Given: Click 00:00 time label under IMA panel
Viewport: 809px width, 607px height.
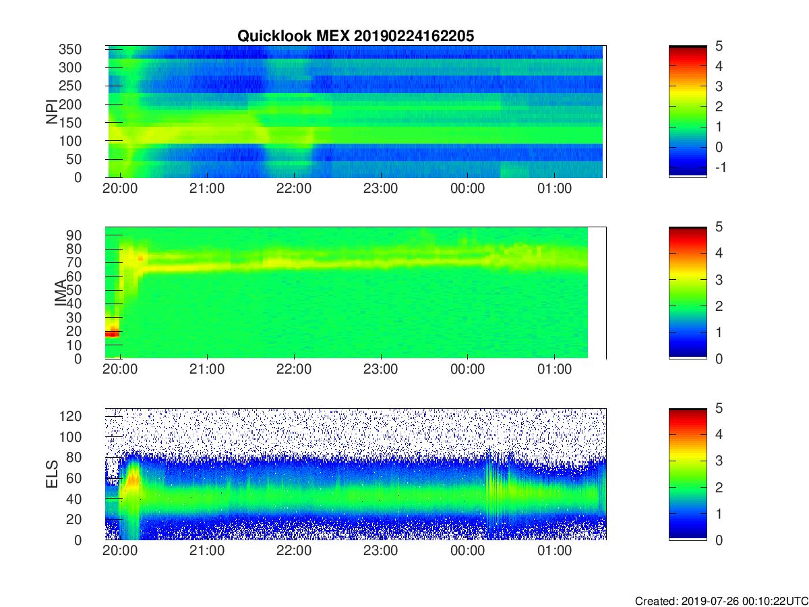Looking at the screenshot, I should (x=468, y=370).
